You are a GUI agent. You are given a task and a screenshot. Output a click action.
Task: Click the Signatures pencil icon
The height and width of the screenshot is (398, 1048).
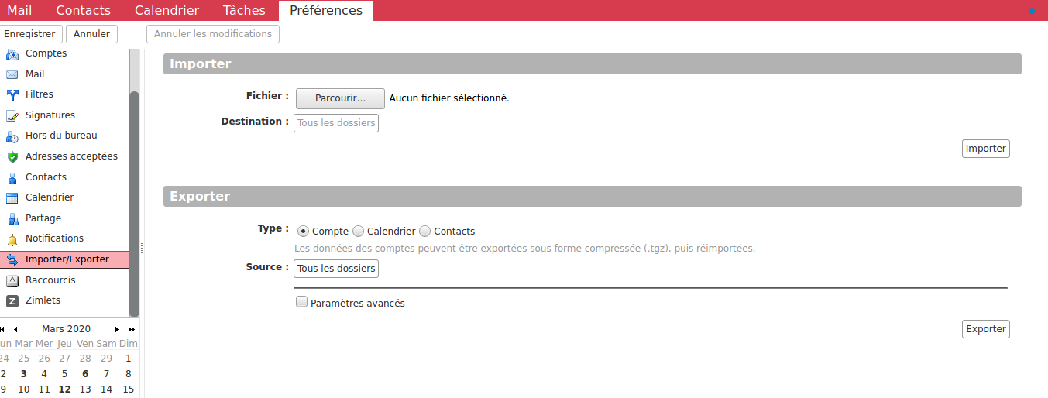[x=12, y=115]
